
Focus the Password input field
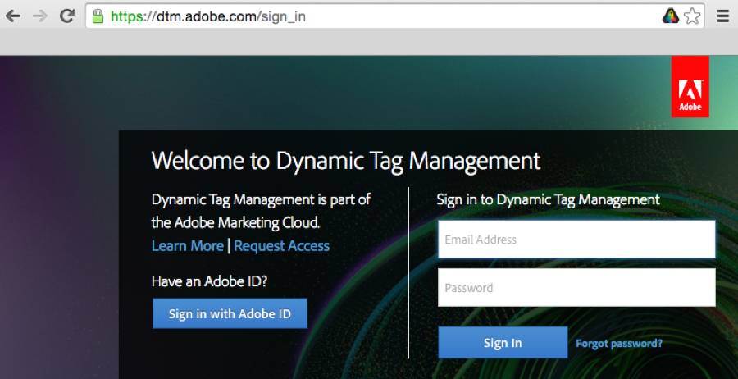point(576,288)
